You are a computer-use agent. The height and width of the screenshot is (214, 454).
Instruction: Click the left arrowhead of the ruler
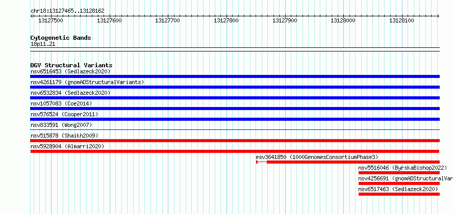[32, 16]
